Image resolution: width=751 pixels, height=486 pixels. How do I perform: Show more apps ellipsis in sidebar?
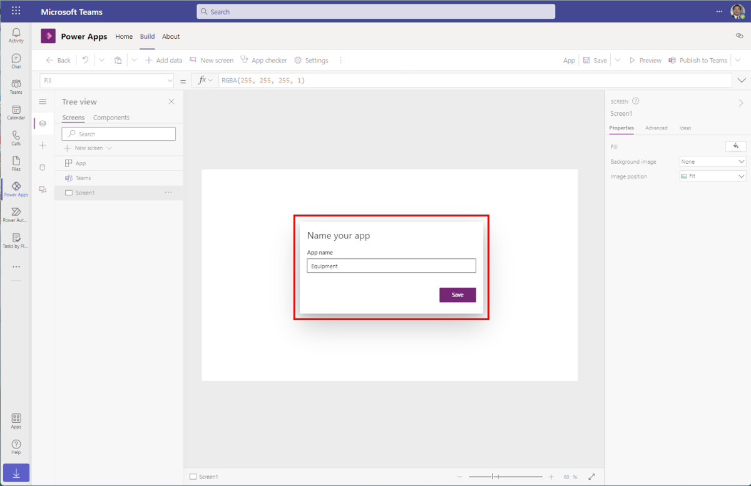(x=16, y=266)
